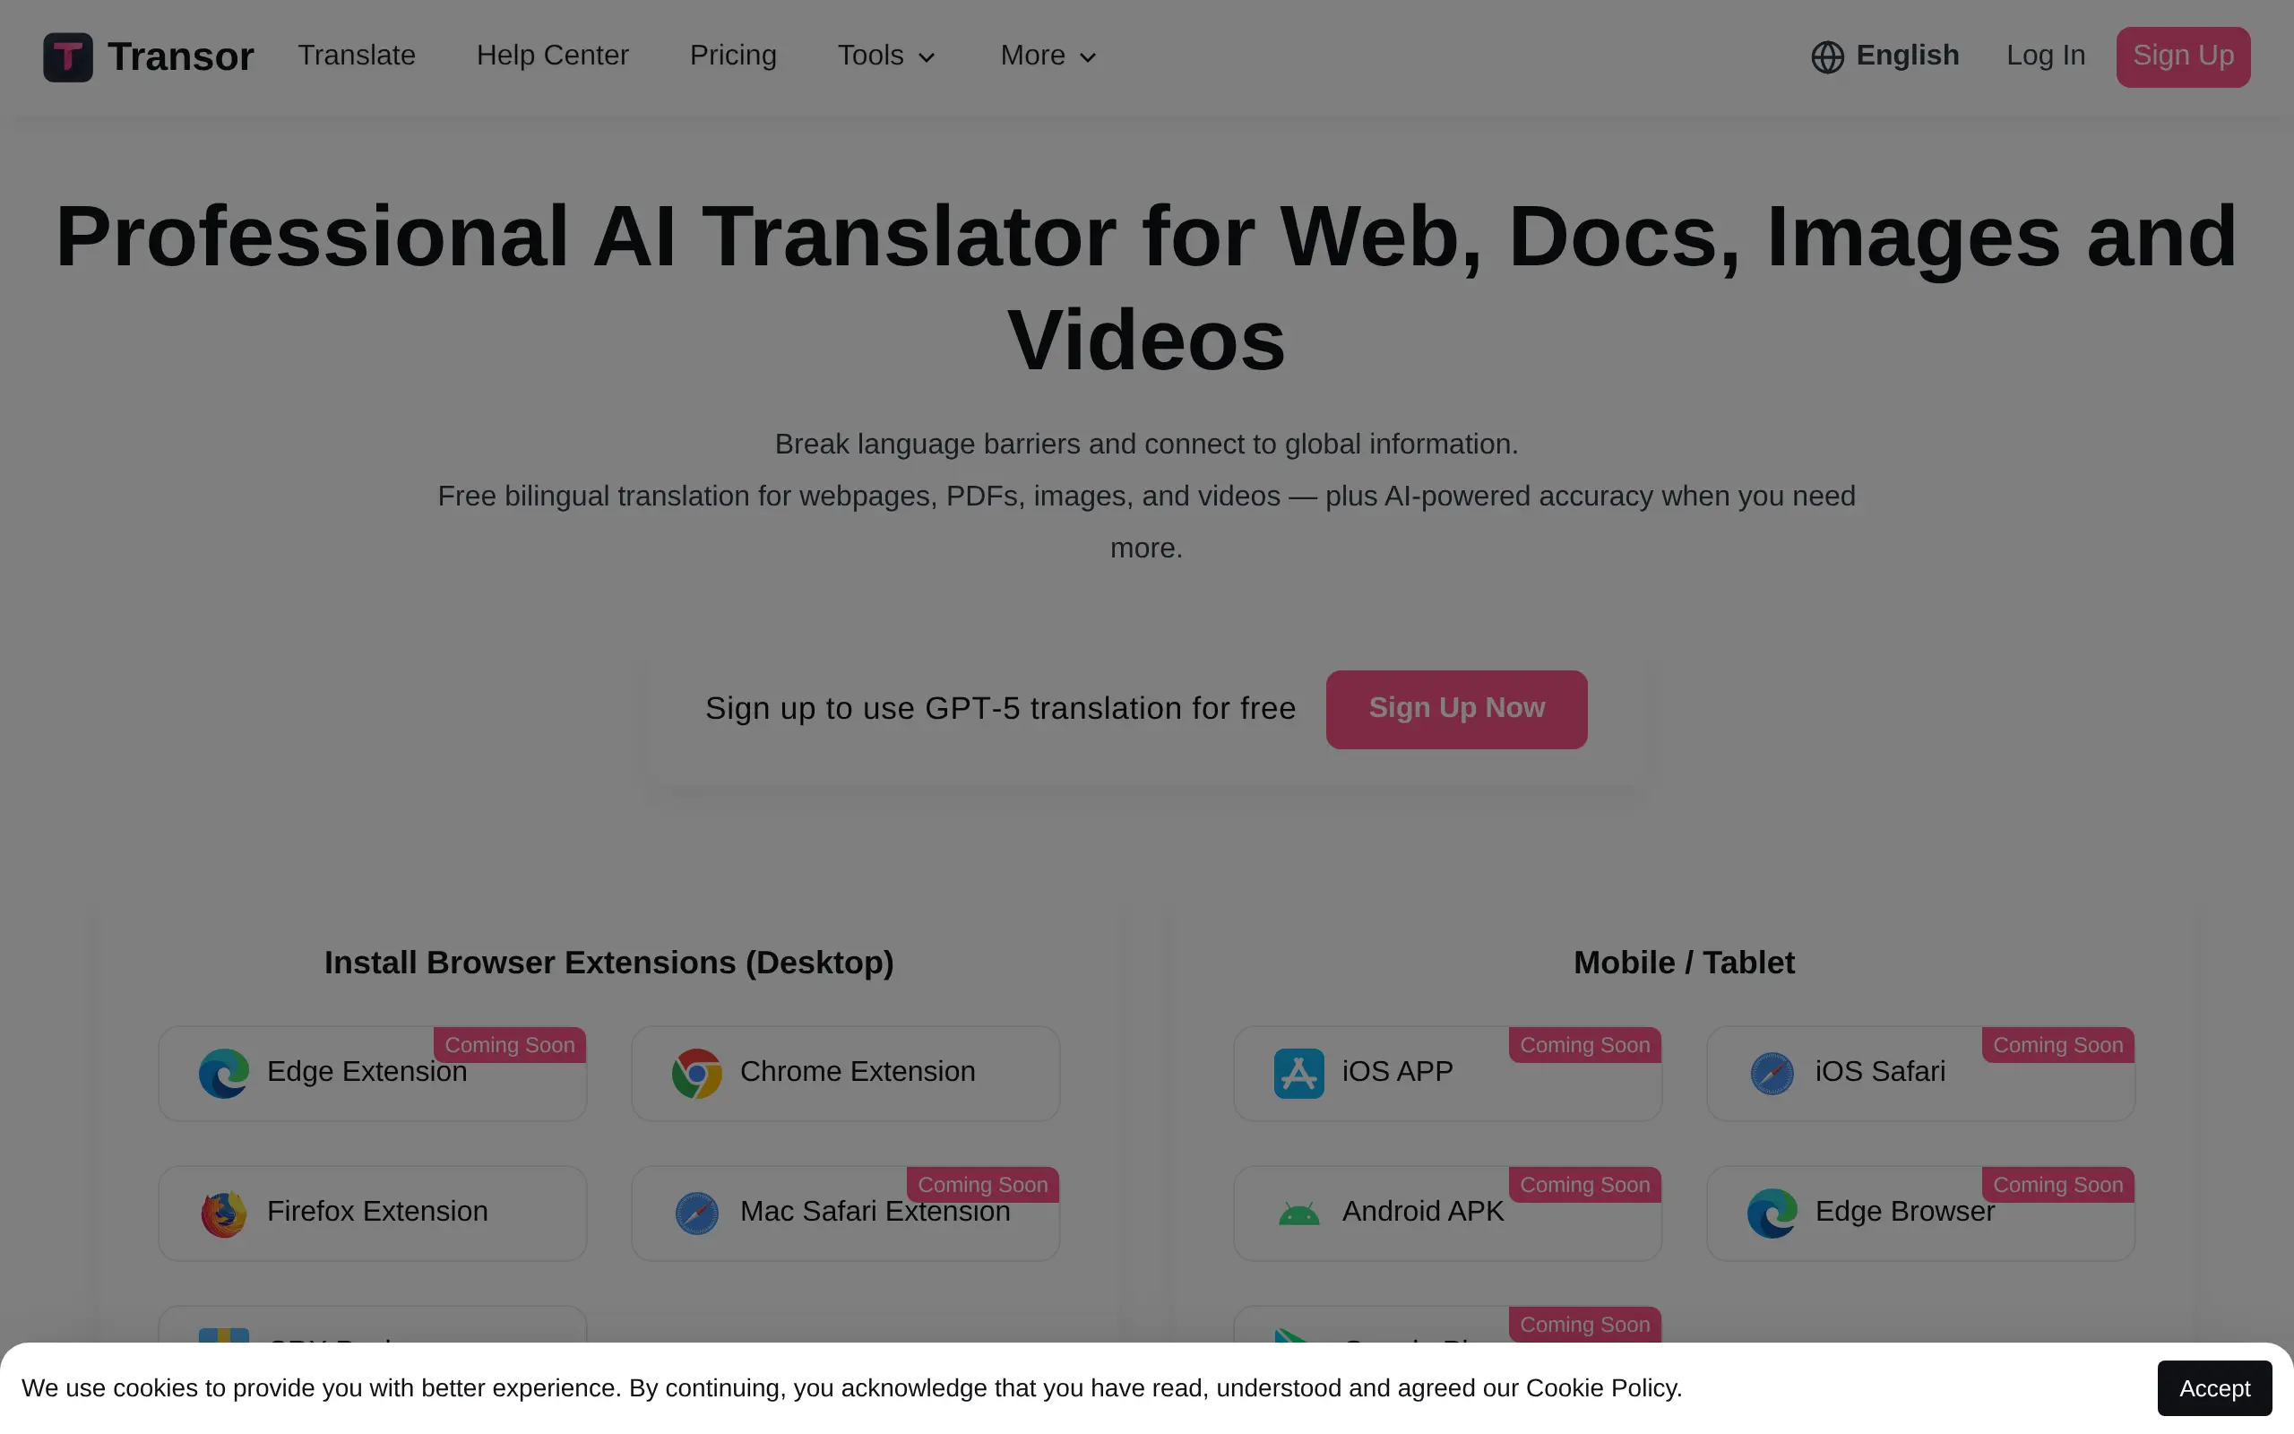2294x1434 pixels.
Task: Click the globe language icon
Action: [x=1826, y=56]
